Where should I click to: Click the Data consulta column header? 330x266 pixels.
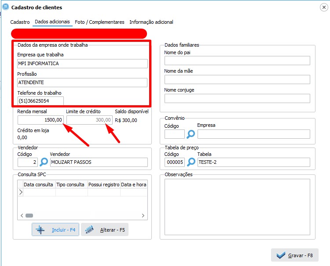[39, 185]
